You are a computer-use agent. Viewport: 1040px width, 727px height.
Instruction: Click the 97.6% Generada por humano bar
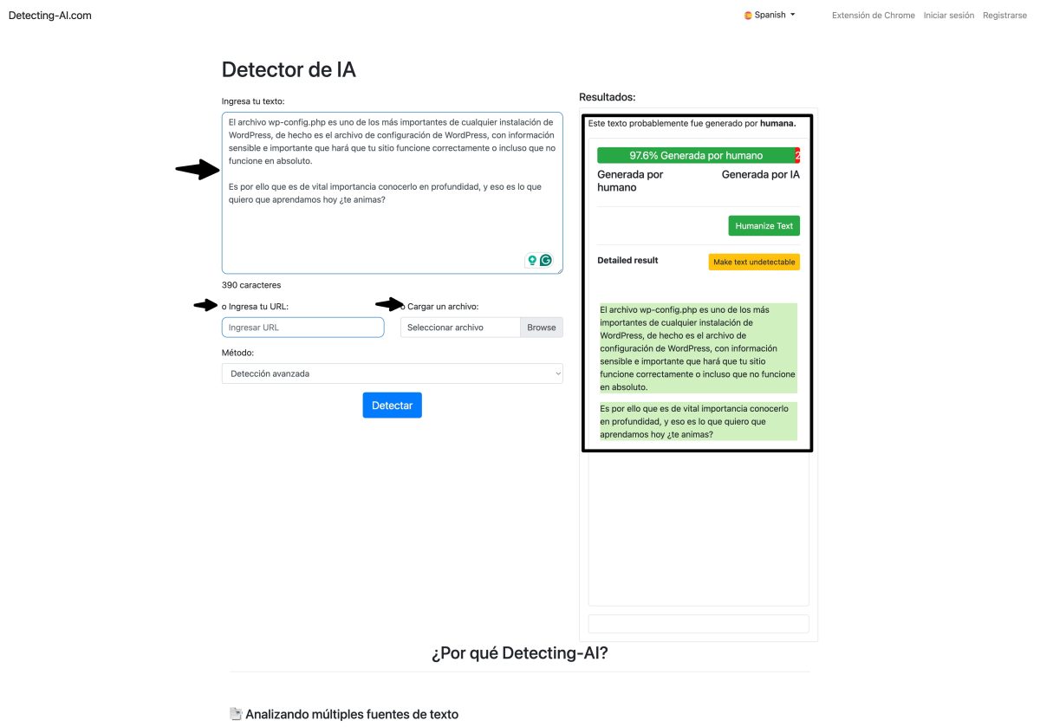coord(696,155)
